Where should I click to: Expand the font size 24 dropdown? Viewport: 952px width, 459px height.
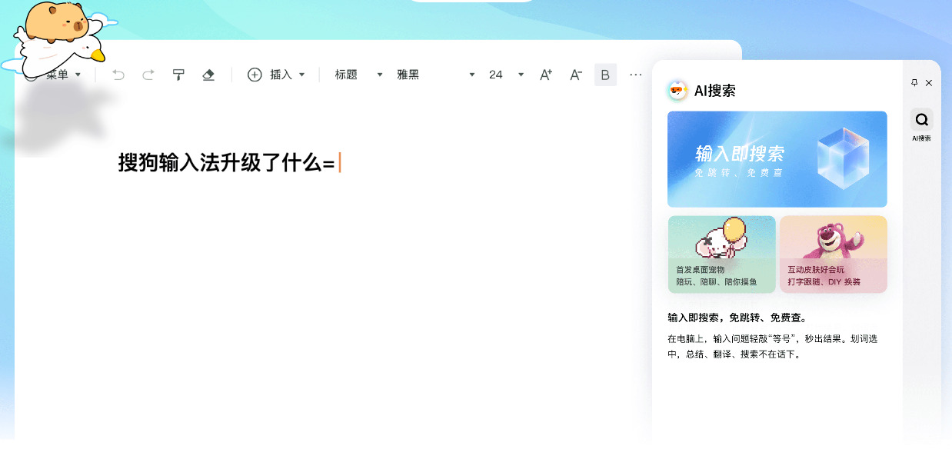point(507,75)
